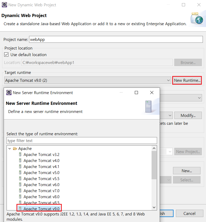
Task: Click the Location path field
Action: (x=97, y=62)
